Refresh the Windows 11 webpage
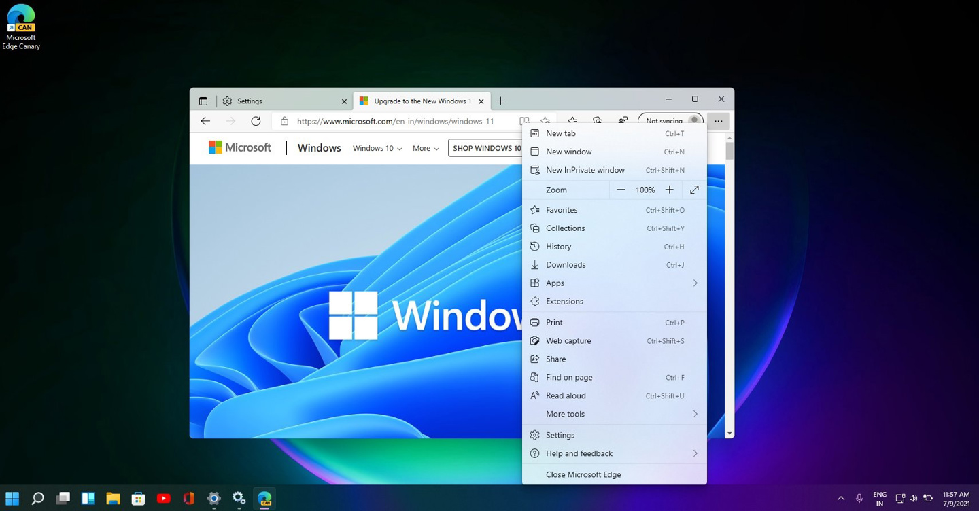This screenshot has height=511, width=979. pos(256,120)
